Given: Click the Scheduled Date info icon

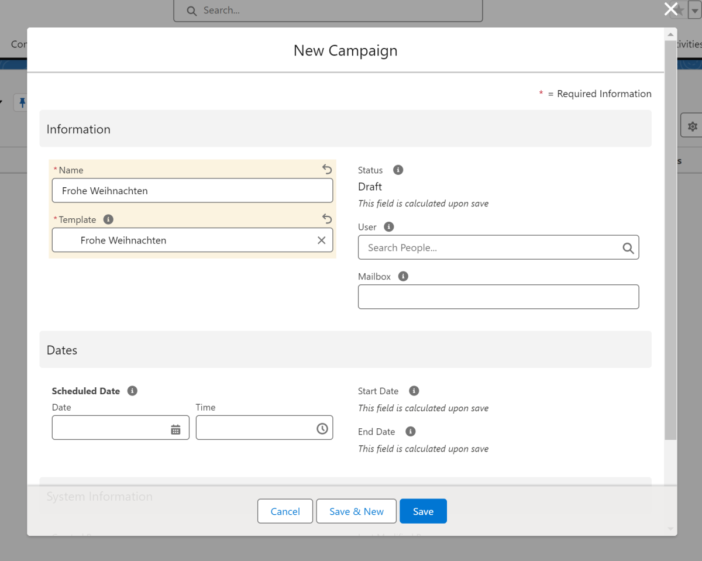Looking at the screenshot, I should click(132, 391).
